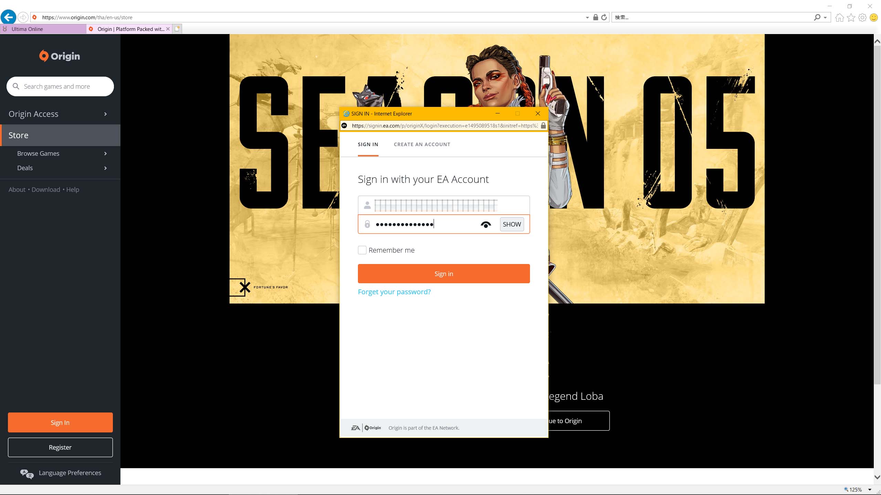Open the address bar history dropdown arrow
Image resolution: width=881 pixels, height=495 pixels.
pyautogui.click(x=587, y=18)
